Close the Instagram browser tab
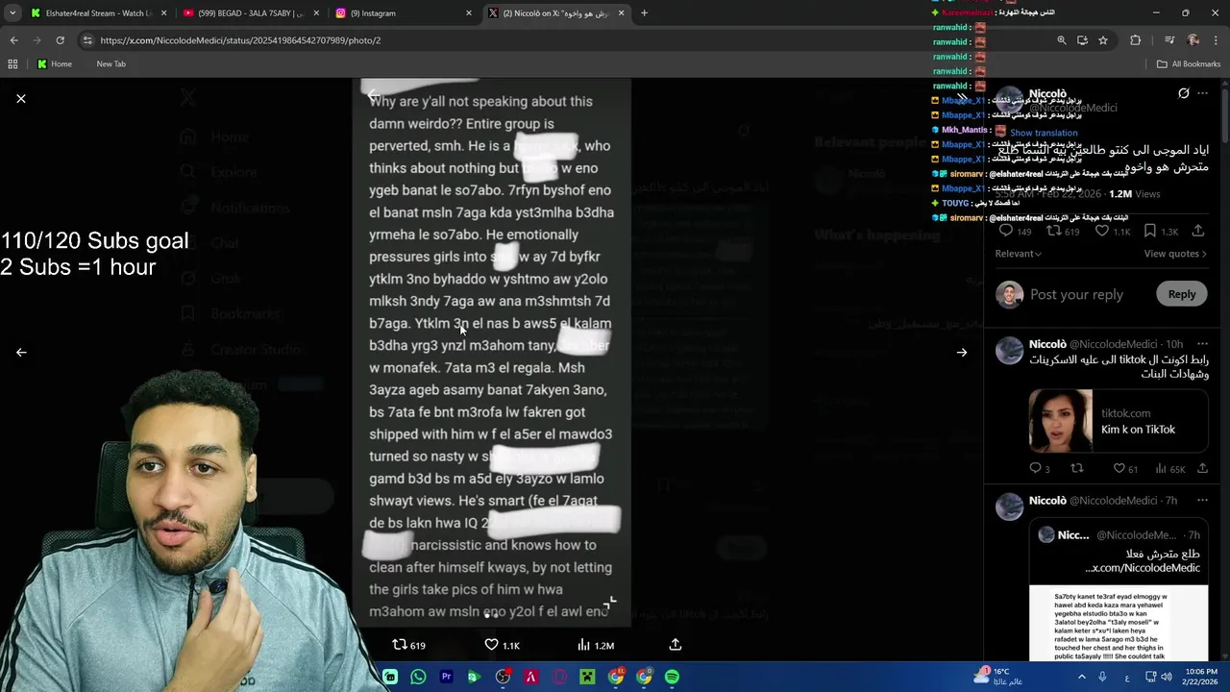1230x692 pixels. pos(469,13)
